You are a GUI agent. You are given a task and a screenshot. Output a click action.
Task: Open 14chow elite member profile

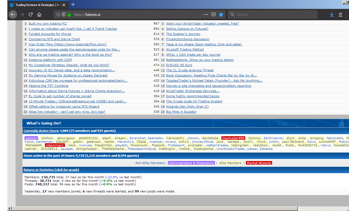pos(47,138)
